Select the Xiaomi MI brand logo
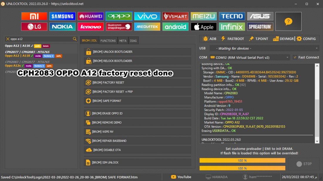323x181 pixels. (x=34, y=16)
